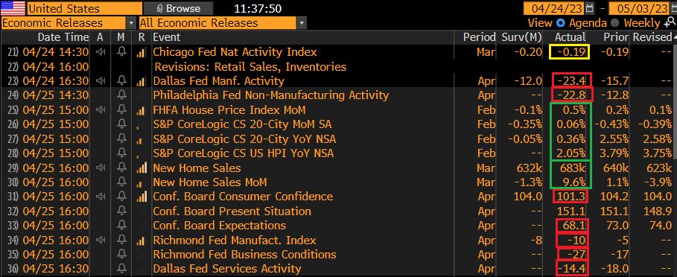The image size is (677, 277).
Task: Sort by the Event column header
Action: pyautogui.click(x=167, y=37)
